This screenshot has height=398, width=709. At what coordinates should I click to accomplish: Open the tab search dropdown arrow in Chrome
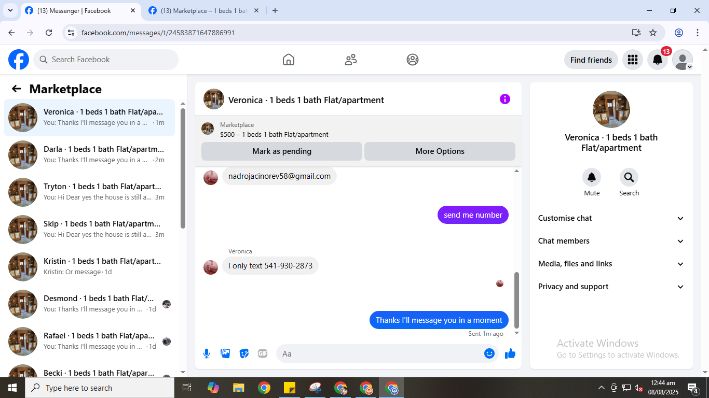pyautogui.click(x=10, y=10)
